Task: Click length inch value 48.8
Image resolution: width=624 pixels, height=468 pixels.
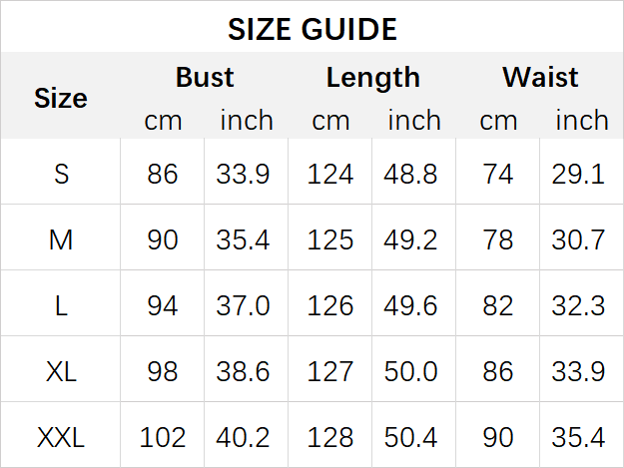Action: coord(411,175)
